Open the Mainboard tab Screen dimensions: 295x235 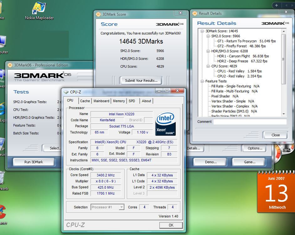(x=101, y=101)
